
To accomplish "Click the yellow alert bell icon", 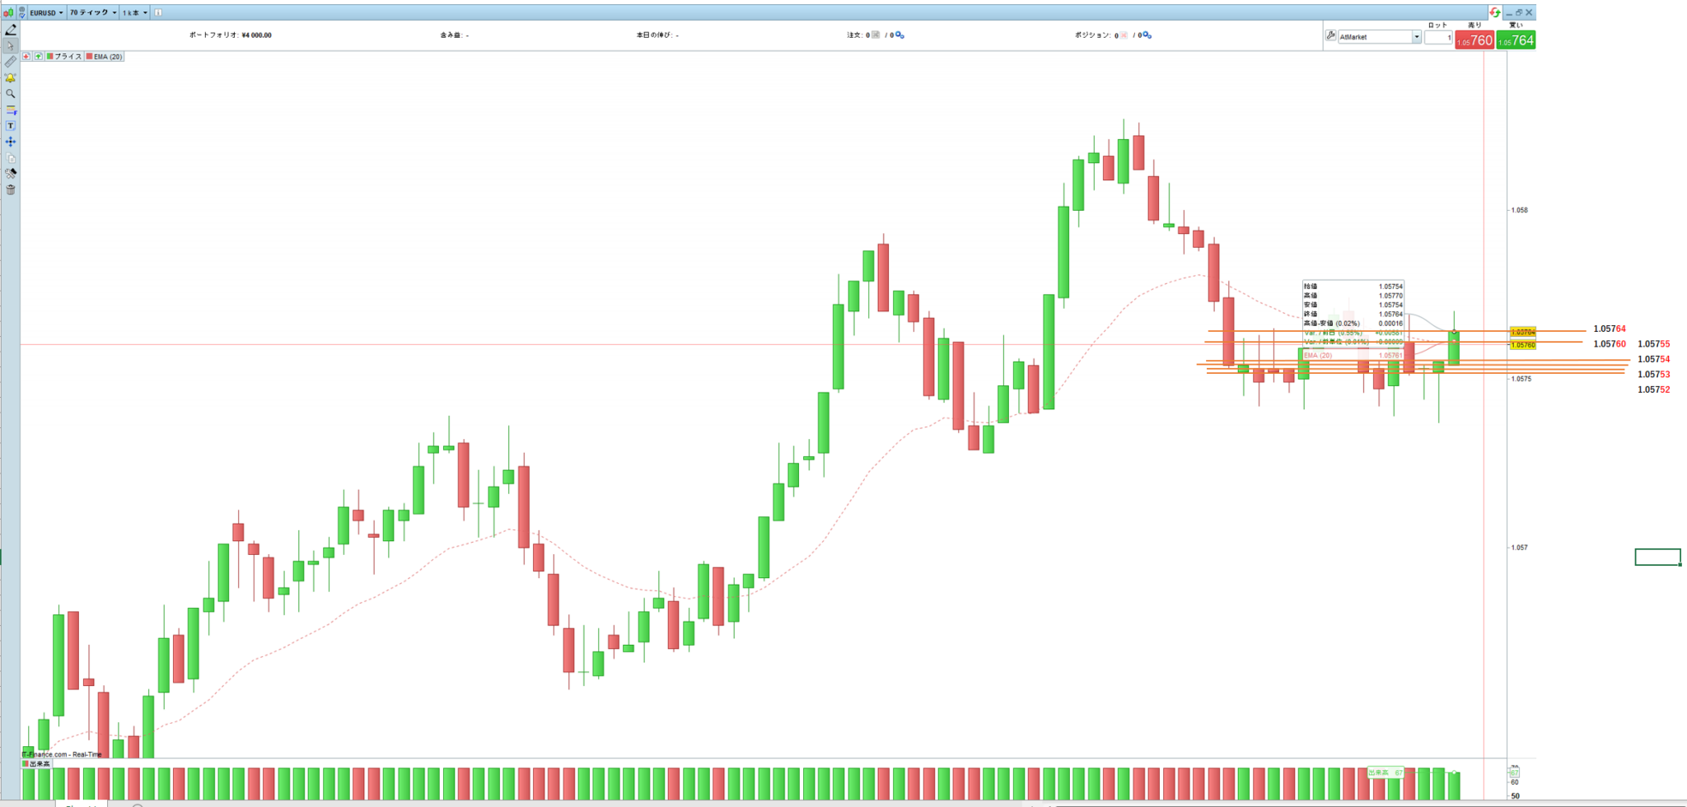I will (11, 78).
